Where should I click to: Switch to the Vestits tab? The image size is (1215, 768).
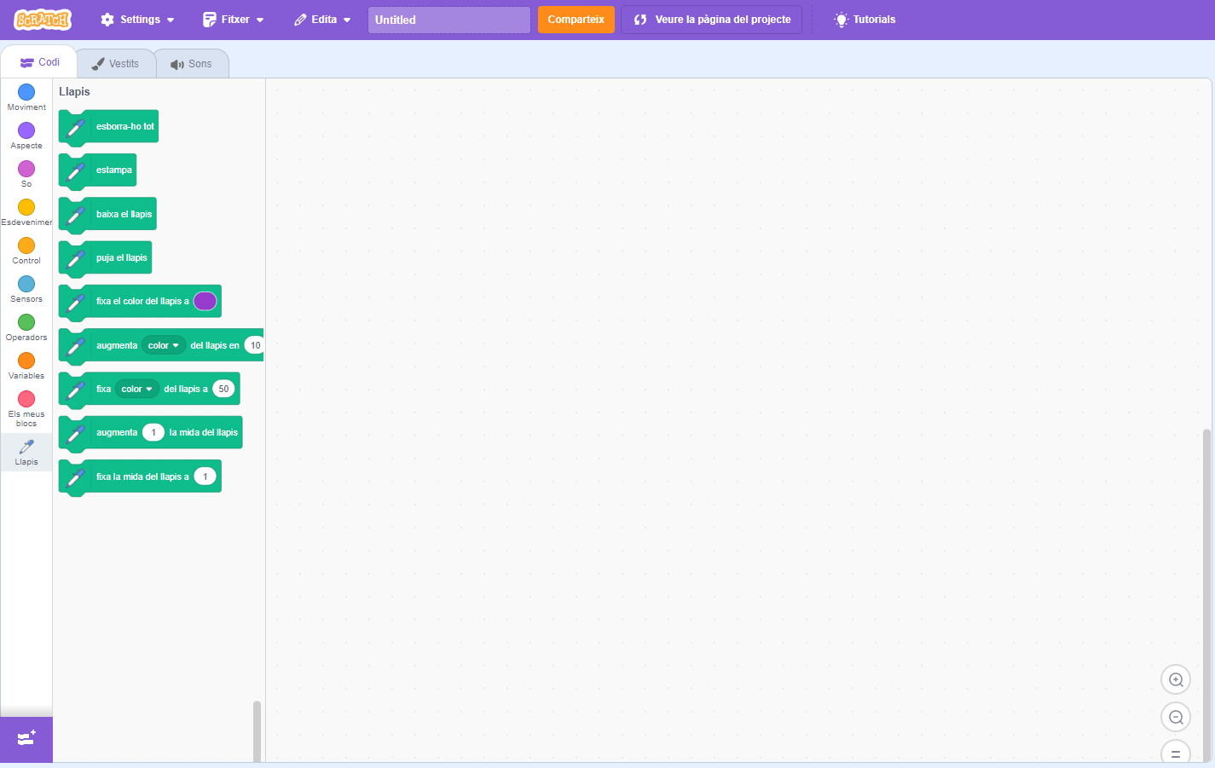116,64
